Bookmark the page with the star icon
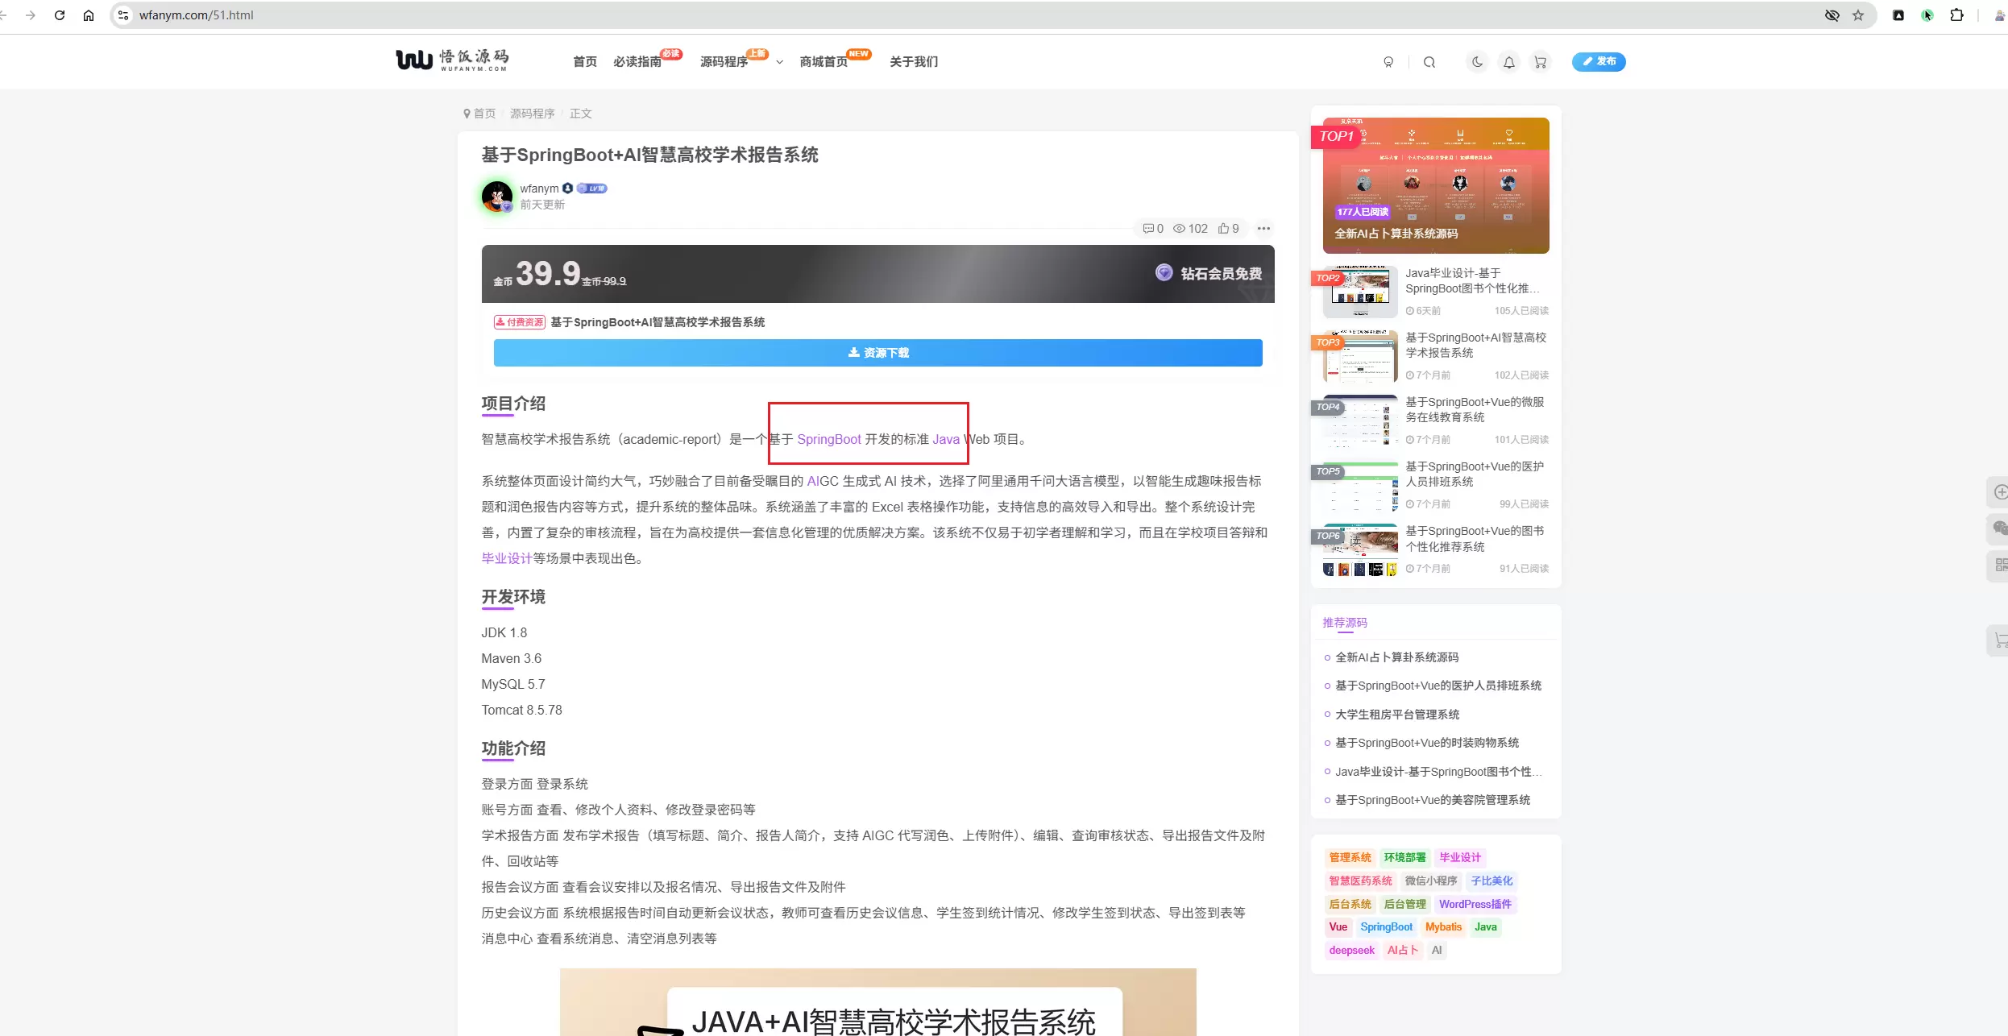 (x=1858, y=15)
